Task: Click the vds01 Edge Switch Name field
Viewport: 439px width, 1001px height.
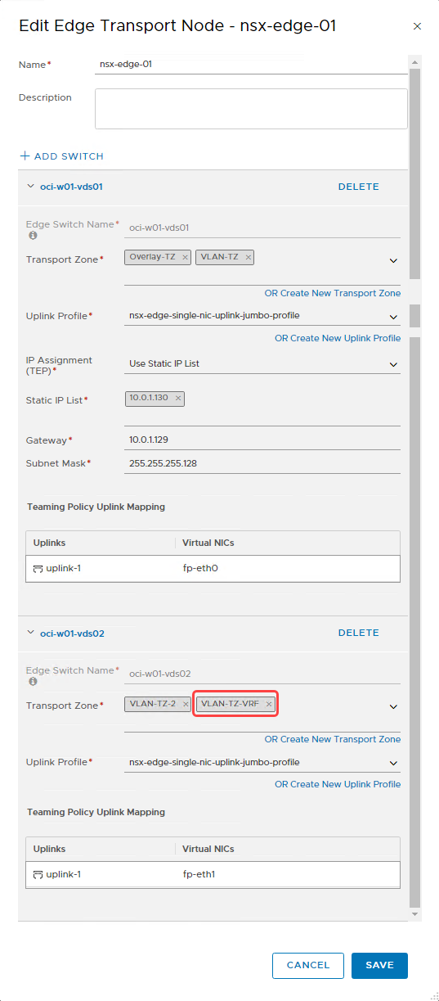Action: [x=262, y=228]
